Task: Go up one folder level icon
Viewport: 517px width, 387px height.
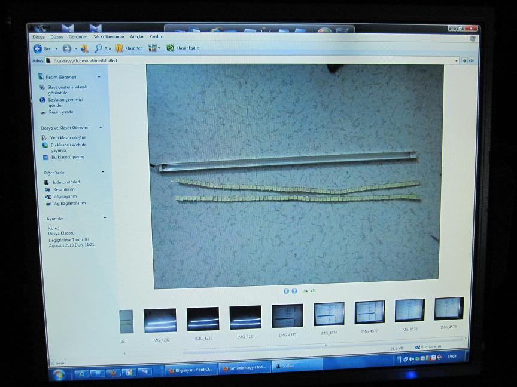Action: click(84, 49)
